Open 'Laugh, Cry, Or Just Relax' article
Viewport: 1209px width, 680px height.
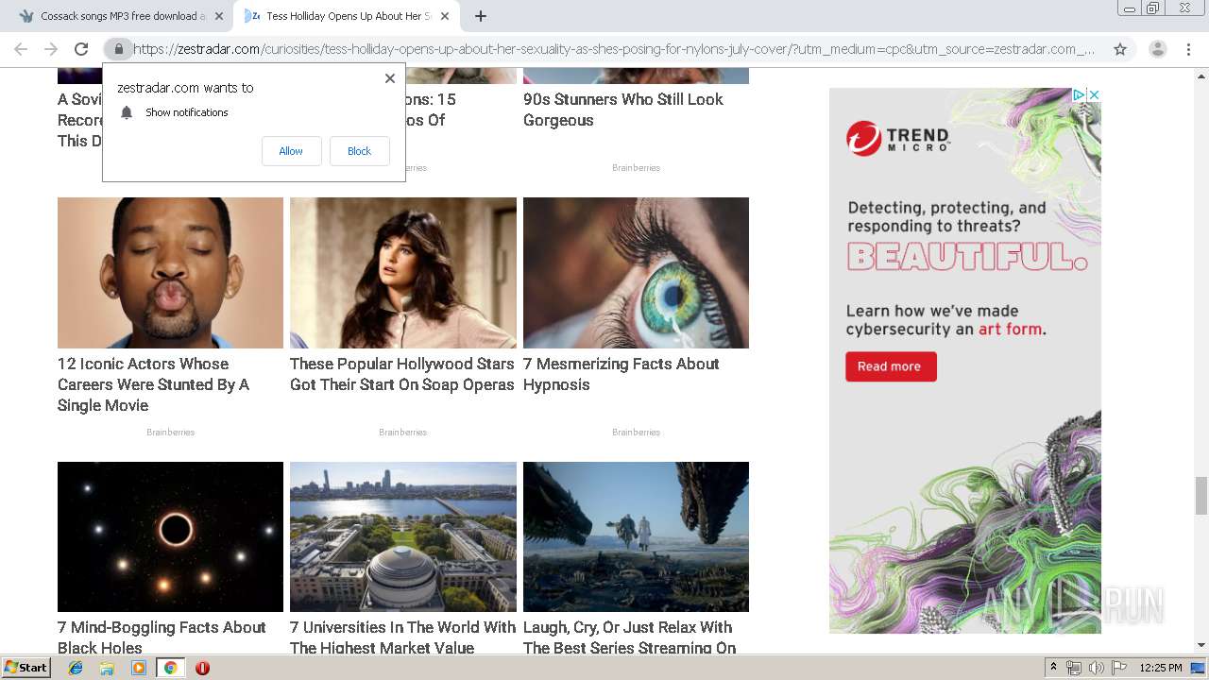(x=629, y=637)
